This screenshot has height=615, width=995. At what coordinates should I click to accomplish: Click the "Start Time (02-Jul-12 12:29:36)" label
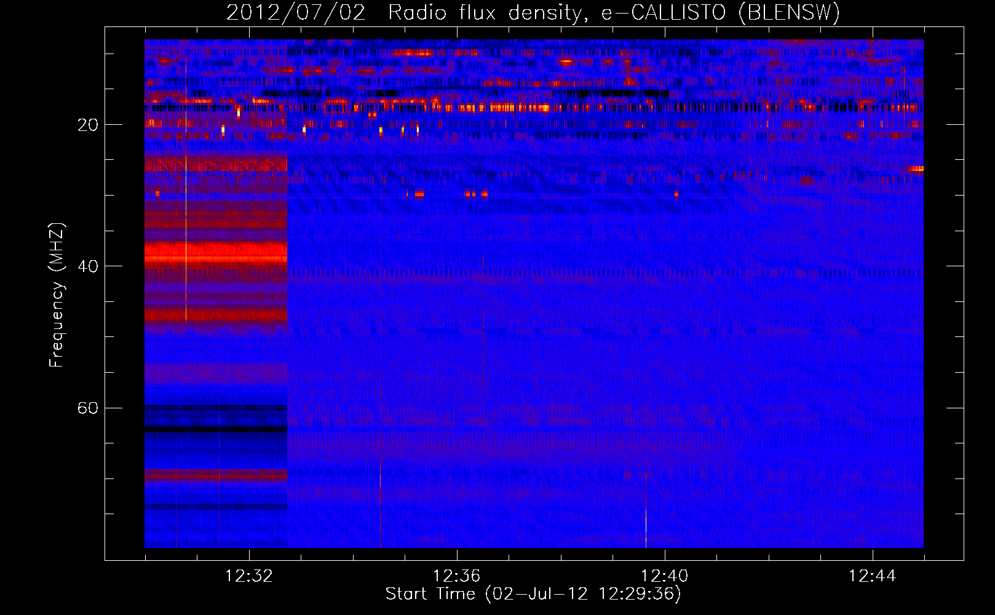(x=533, y=594)
